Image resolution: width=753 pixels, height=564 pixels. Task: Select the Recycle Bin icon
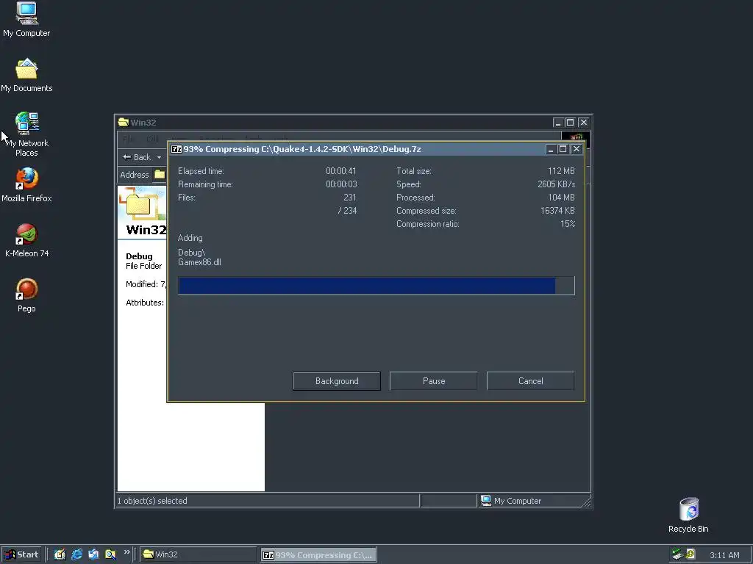pyautogui.click(x=688, y=515)
